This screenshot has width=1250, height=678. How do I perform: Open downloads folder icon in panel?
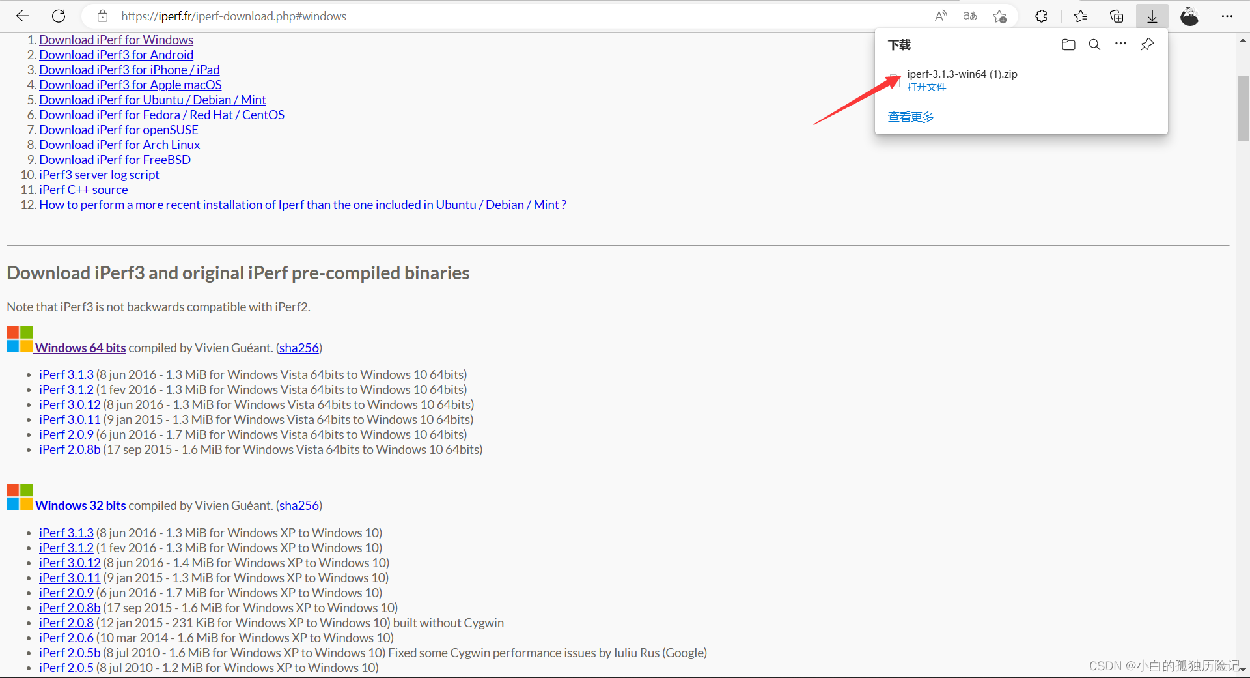click(1068, 44)
